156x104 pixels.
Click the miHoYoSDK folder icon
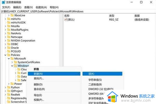point(9,22)
